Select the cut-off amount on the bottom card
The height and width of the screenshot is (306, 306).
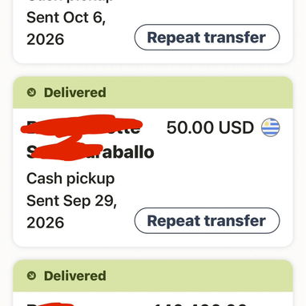point(199,304)
